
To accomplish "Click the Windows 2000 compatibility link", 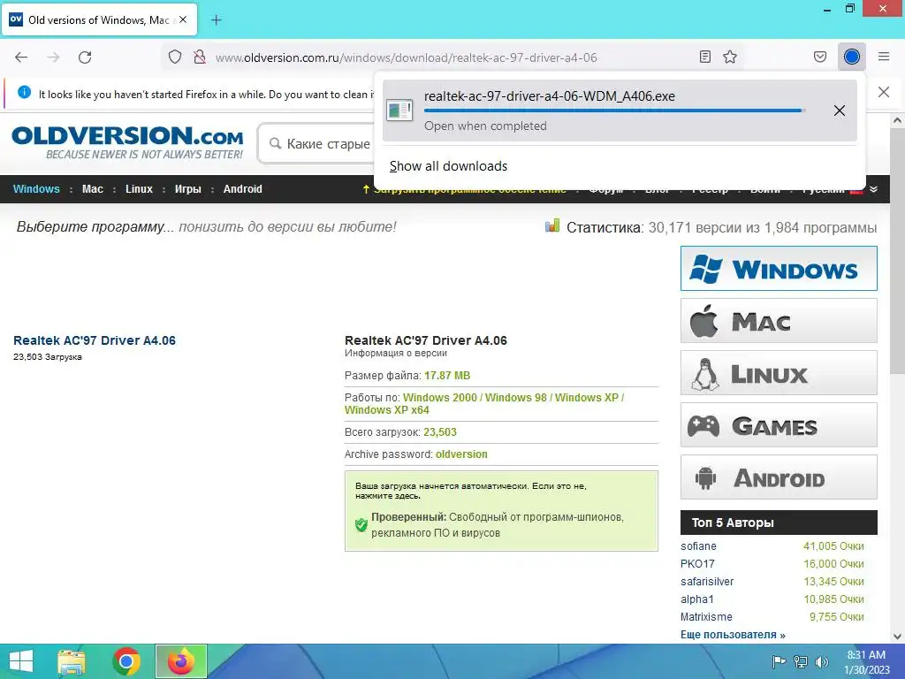I will click(440, 398).
